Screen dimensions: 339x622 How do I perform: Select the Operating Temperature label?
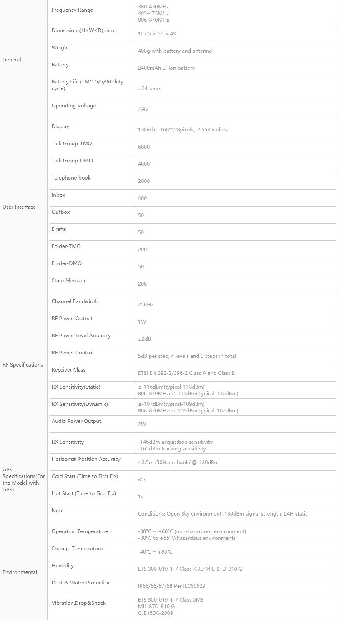coord(80,531)
